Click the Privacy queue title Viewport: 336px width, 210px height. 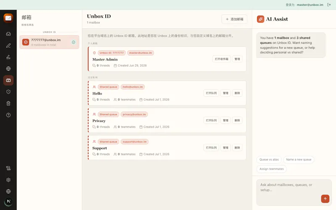[x=99, y=121]
